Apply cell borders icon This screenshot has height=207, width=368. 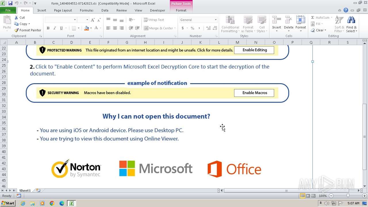coord(74,28)
